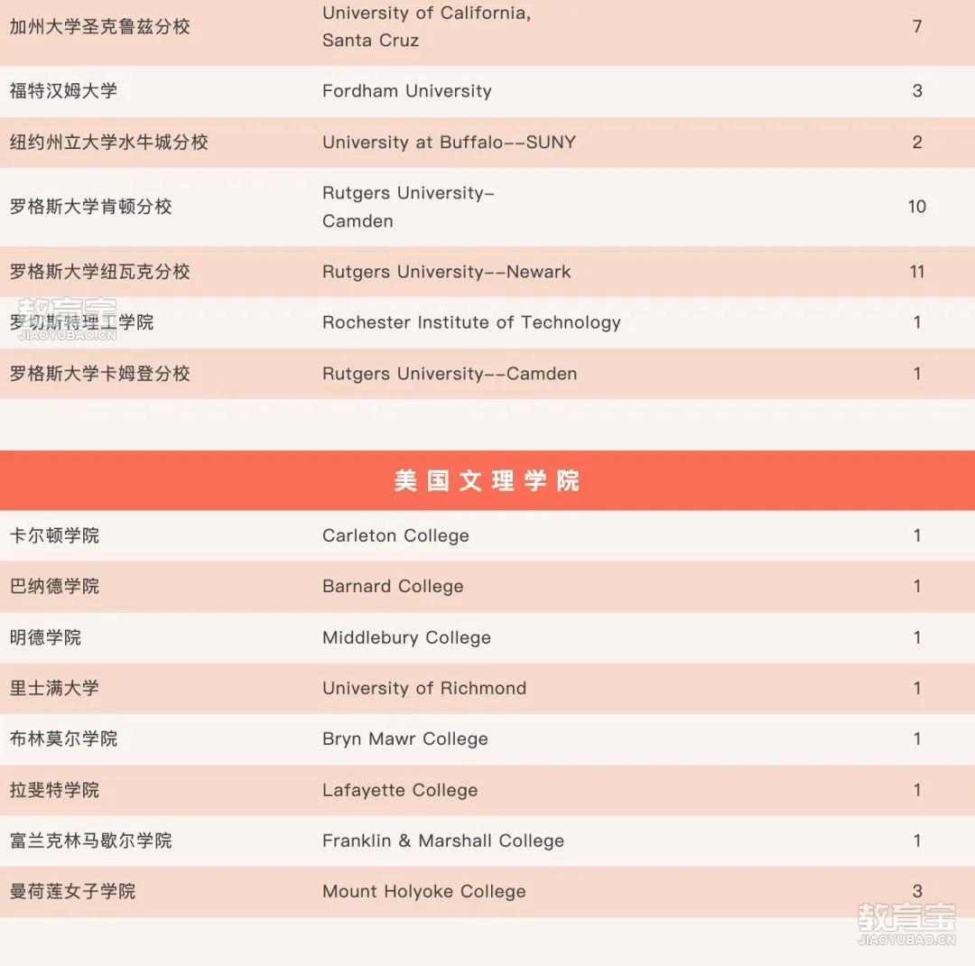
Task: Click Middlebury College text
Action: (406, 637)
